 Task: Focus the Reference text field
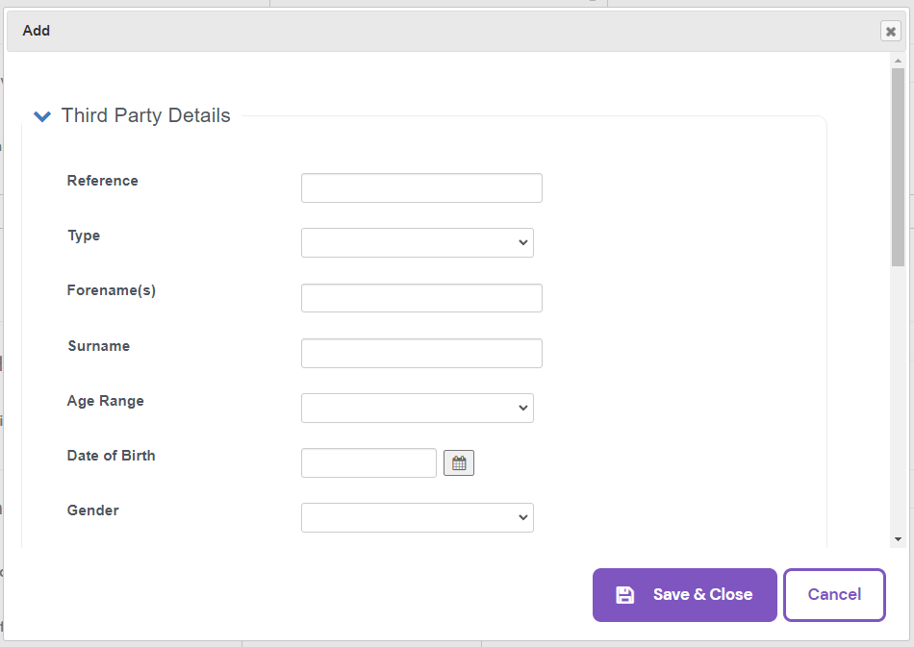(x=421, y=187)
